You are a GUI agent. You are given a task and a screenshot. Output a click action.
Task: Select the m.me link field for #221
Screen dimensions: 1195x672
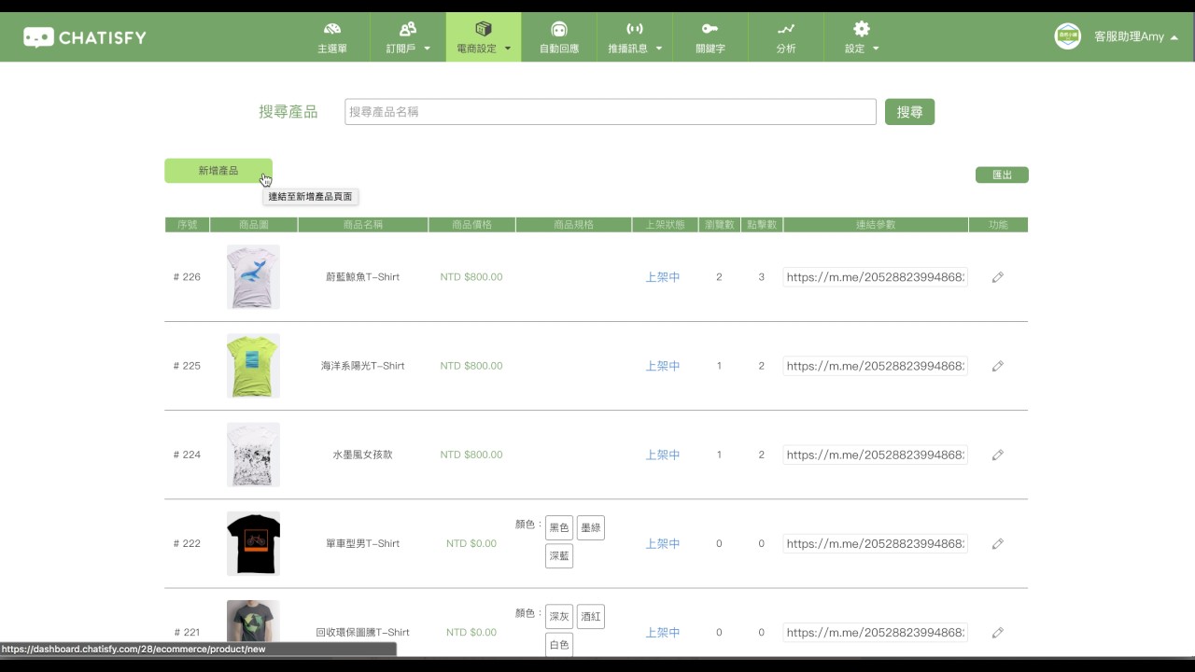876,632
